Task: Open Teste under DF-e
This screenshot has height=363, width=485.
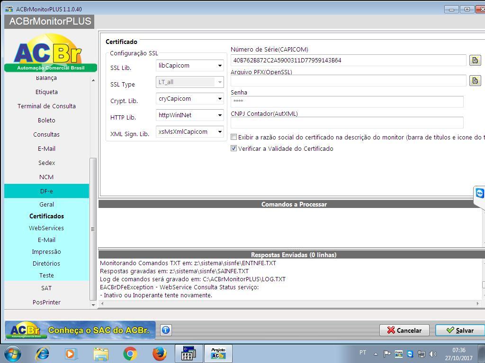Action: [x=46, y=276]
